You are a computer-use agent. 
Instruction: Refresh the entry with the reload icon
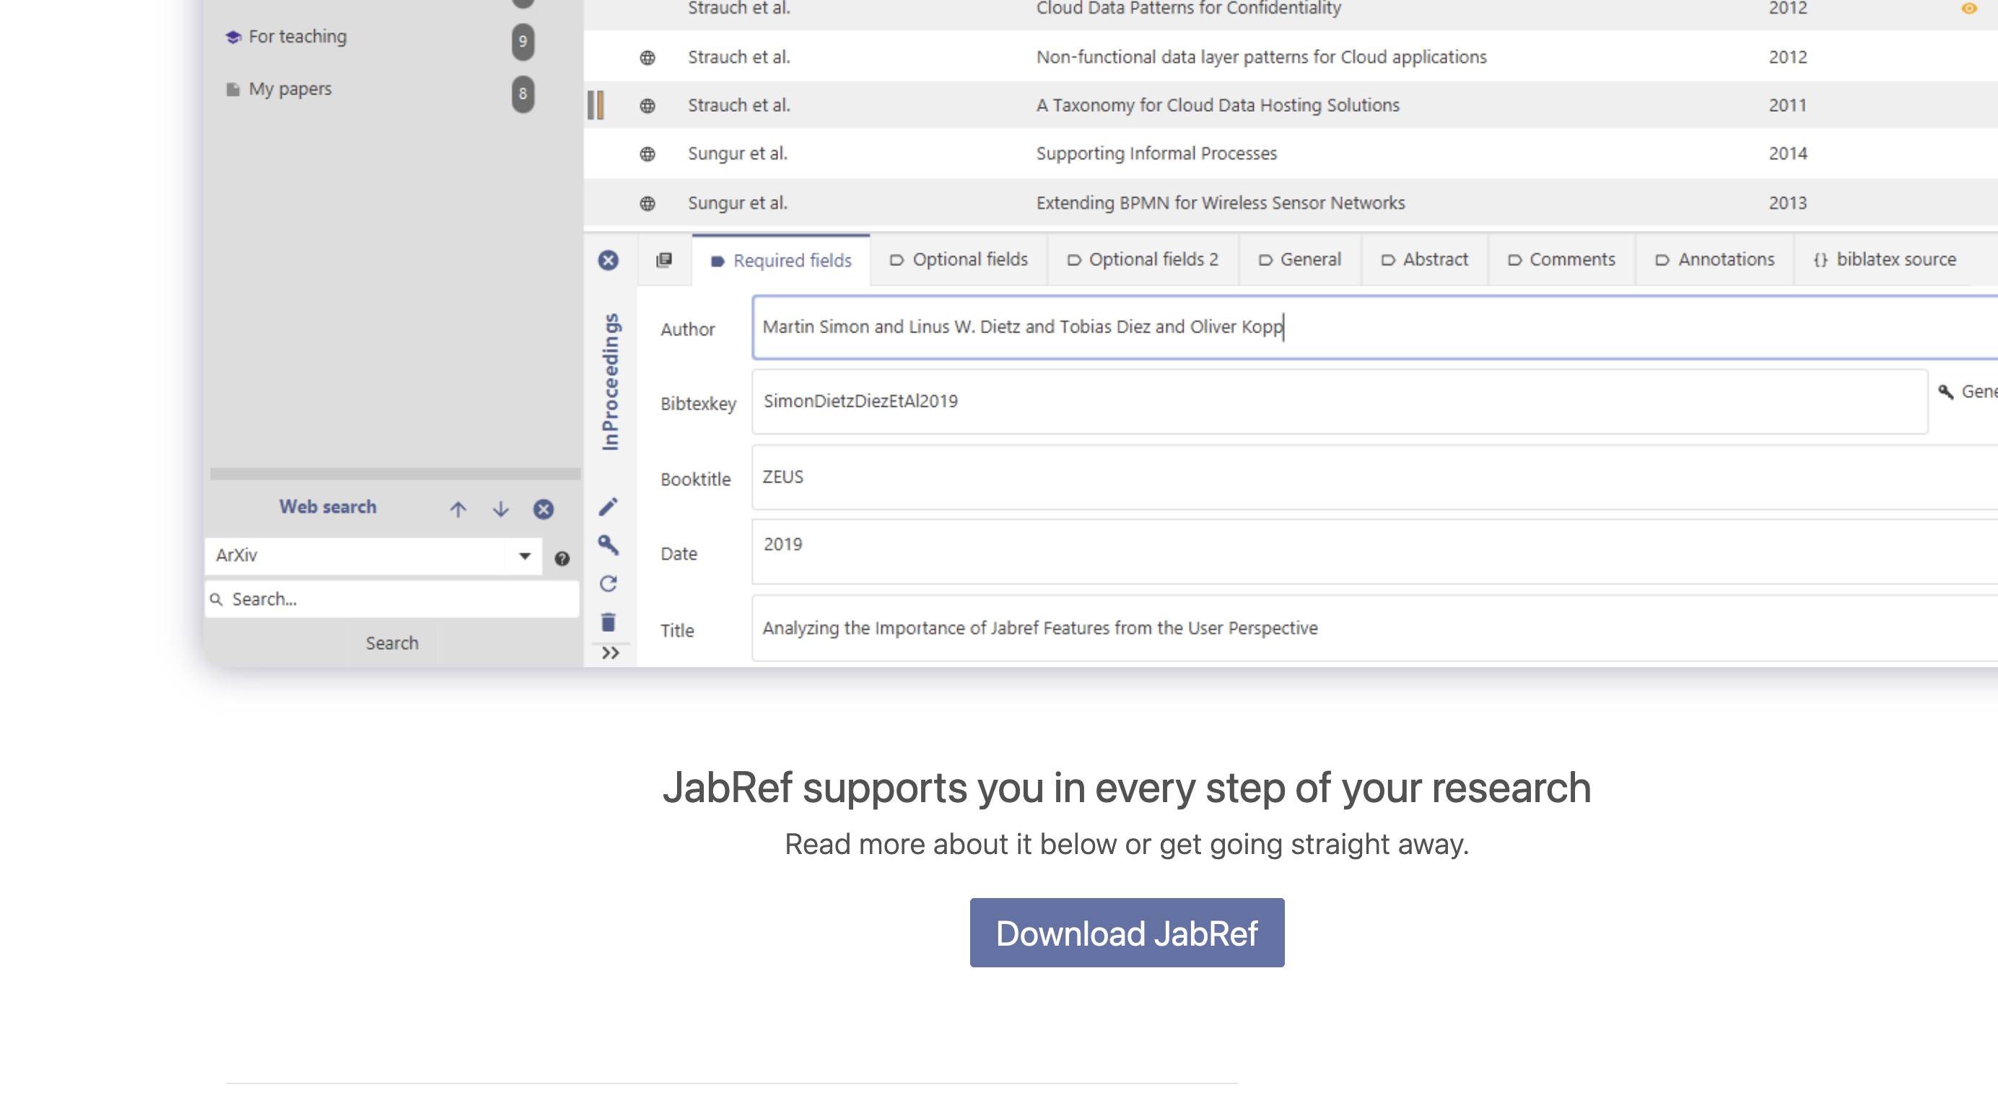pos(609,584)
